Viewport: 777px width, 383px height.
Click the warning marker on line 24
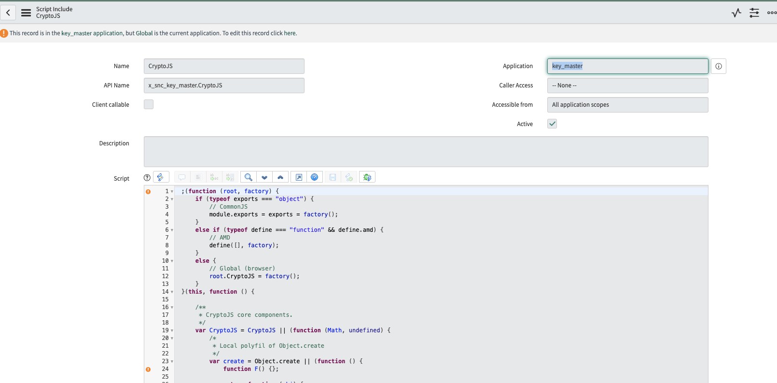click(x=148, y=369)
